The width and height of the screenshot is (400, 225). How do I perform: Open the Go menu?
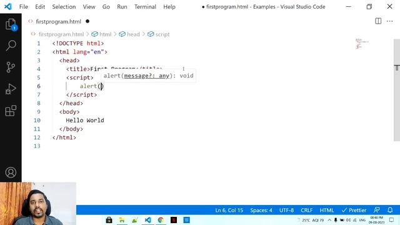pyautogui.click(x=106, y=7)
